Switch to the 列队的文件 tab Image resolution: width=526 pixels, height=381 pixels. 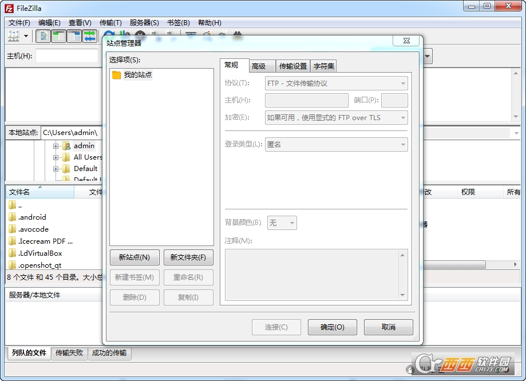pos(29,353)
